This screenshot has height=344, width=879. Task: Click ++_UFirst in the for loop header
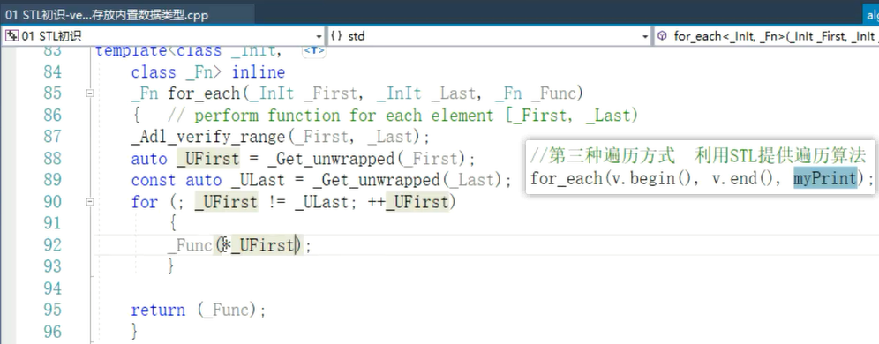(409, 202)
